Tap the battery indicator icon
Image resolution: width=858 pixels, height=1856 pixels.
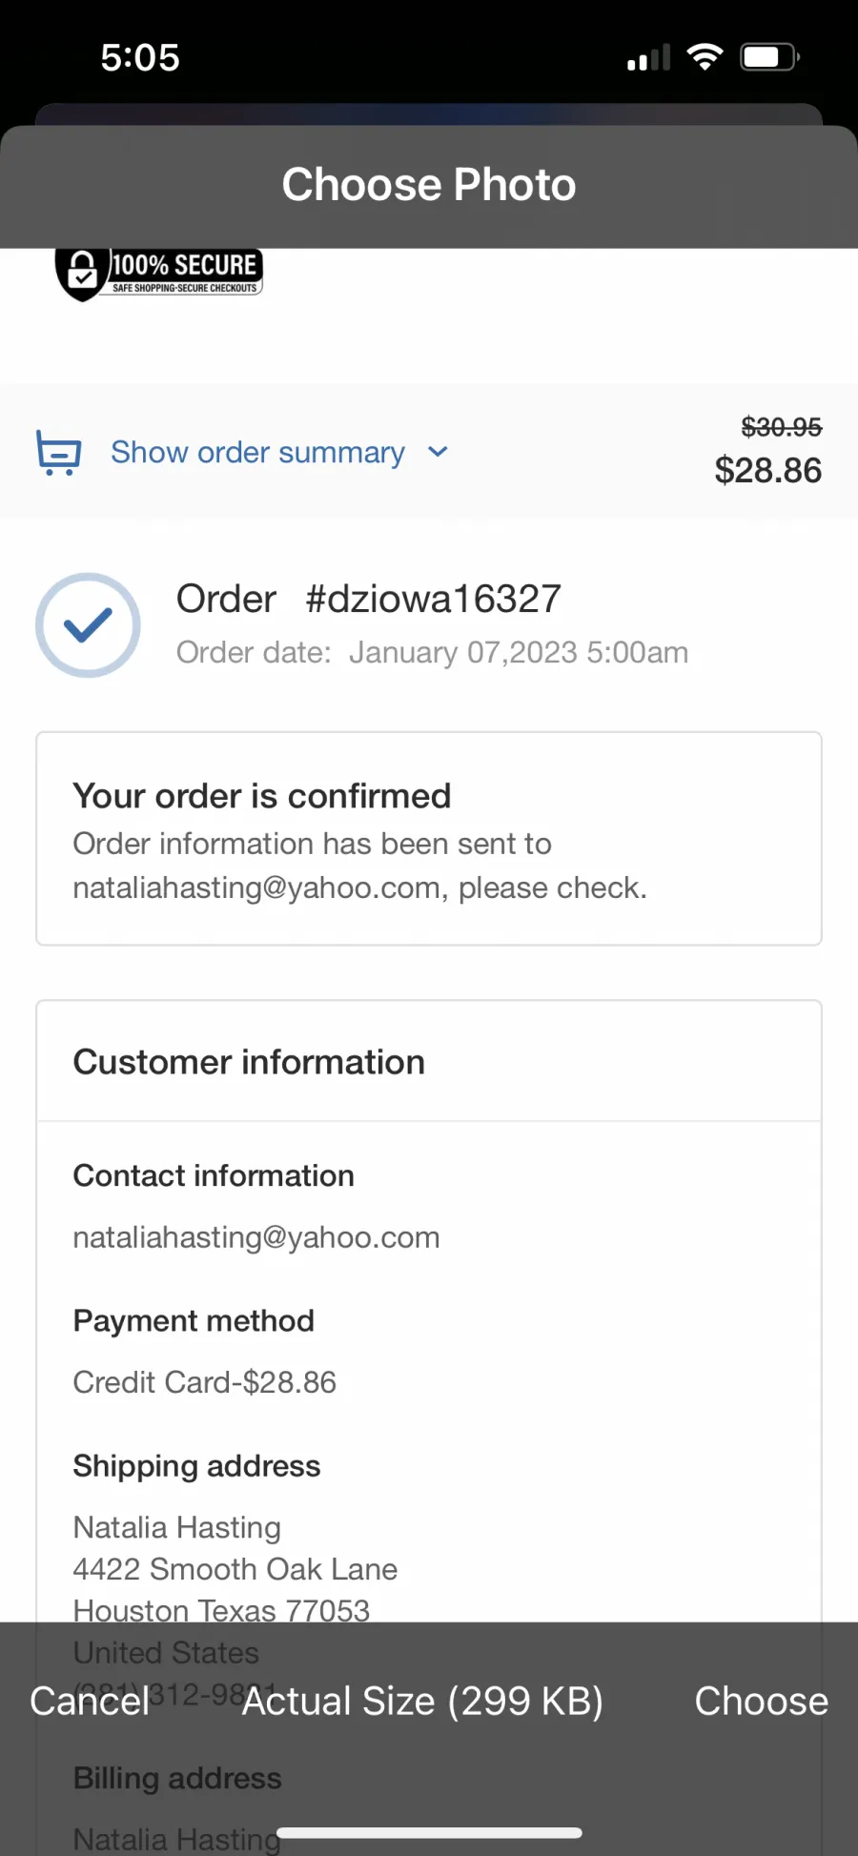pyautogui.click(x=770, y=57)
